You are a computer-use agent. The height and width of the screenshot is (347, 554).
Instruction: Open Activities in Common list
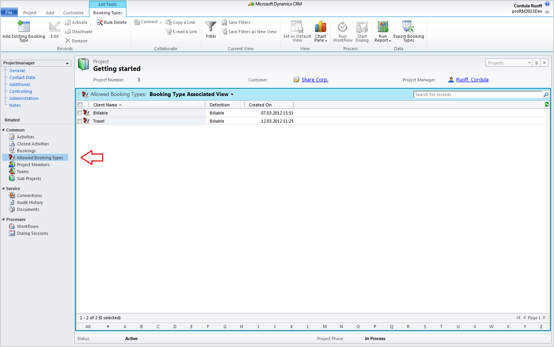[x=25, y=137]
